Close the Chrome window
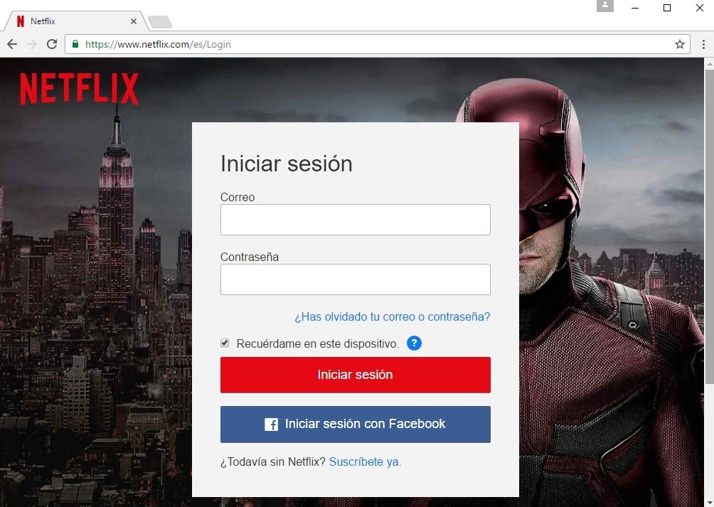 click(700, 8)
